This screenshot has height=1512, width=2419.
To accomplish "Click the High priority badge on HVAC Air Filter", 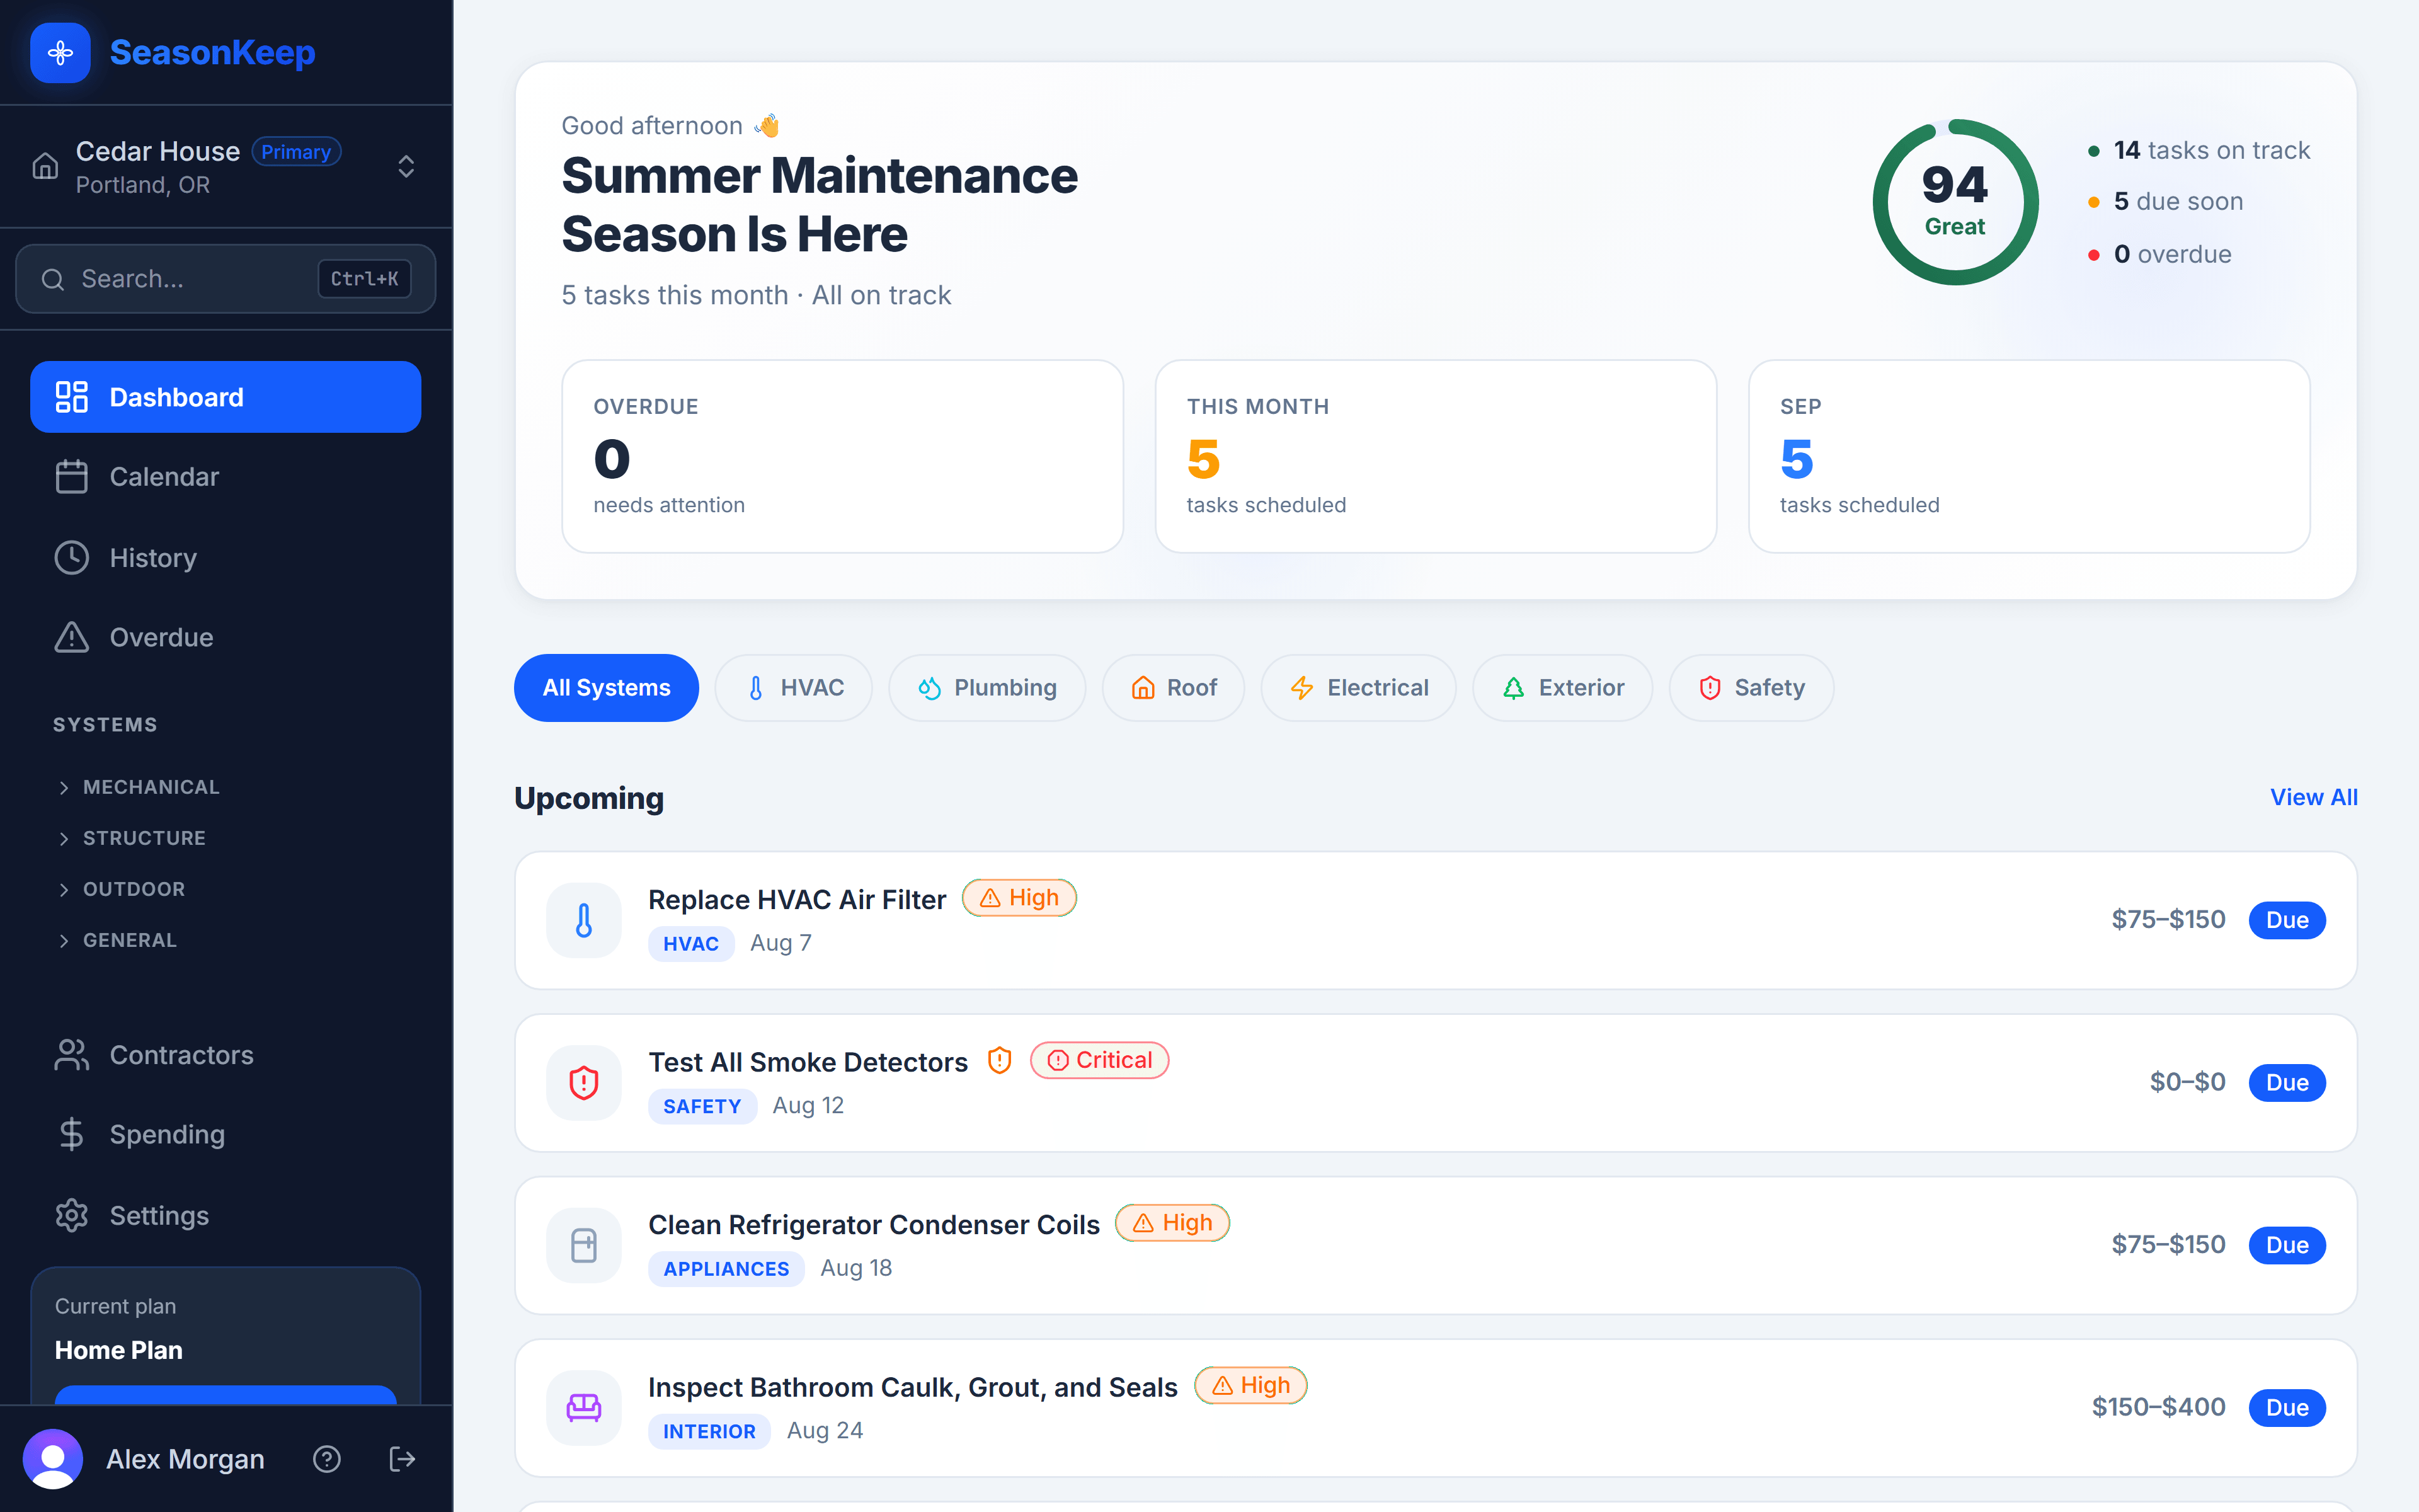I will point(1019,898).
